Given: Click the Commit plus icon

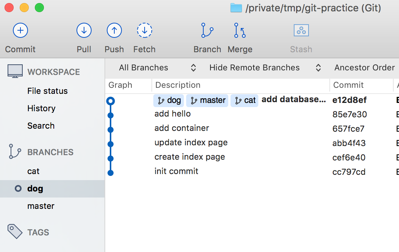Looking at the screenshot, I should pos(20,31).
